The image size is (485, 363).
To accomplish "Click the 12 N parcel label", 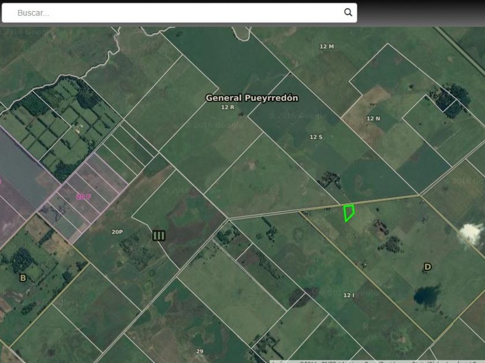I will 373,119.
